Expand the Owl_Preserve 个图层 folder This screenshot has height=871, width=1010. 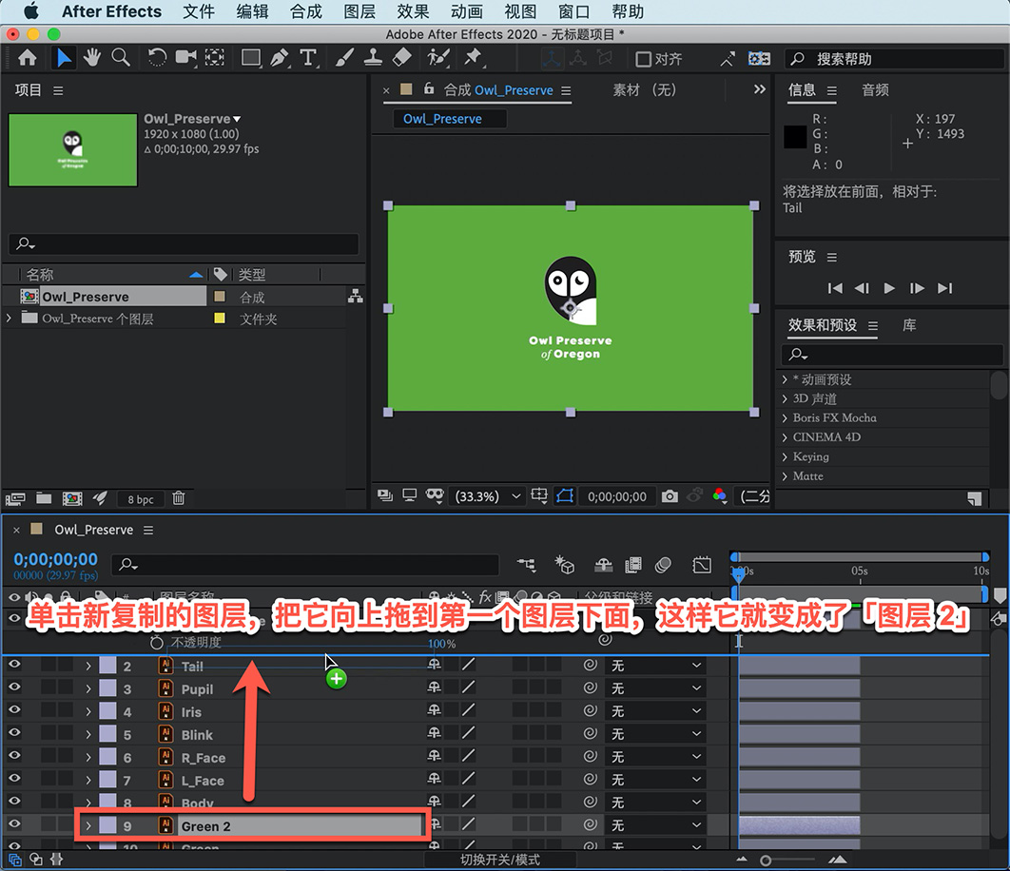coord(9,319)
